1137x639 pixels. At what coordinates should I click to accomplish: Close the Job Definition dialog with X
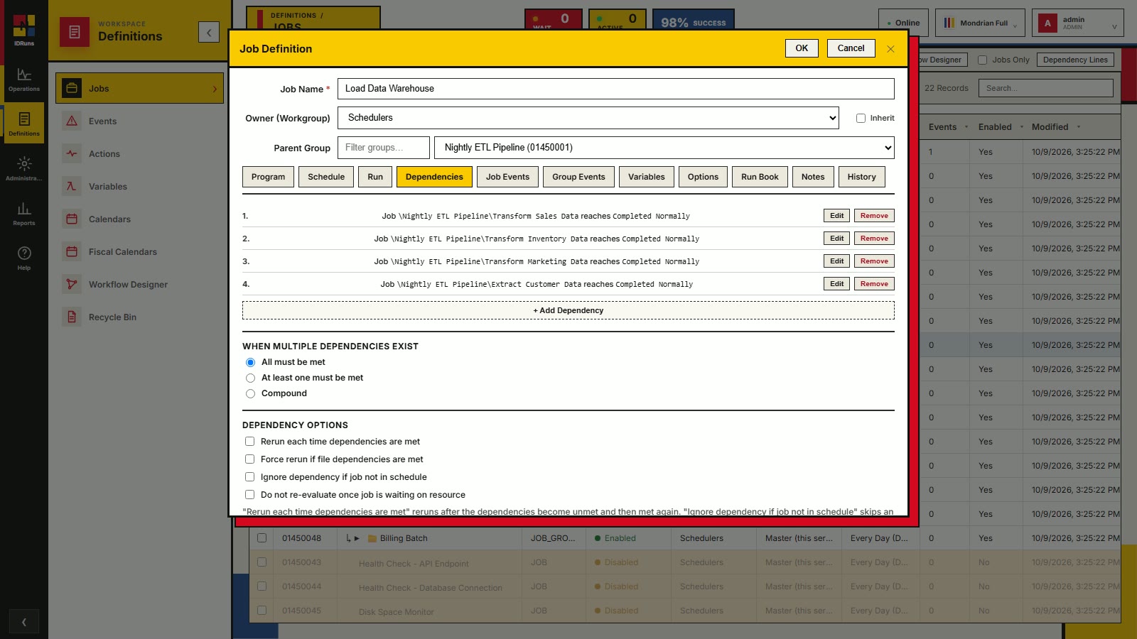point(890,49)
